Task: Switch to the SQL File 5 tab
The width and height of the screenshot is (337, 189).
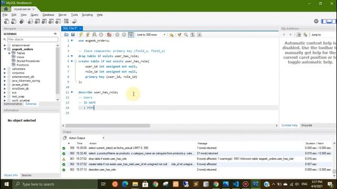Action: coord(70,28)
